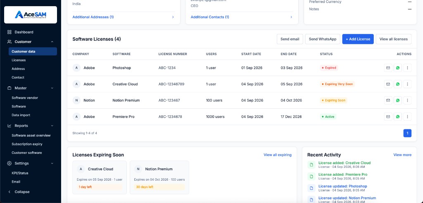Click email icon in Photoshop row
This screenshot has height=203, width=423.
tap(388, 68)
